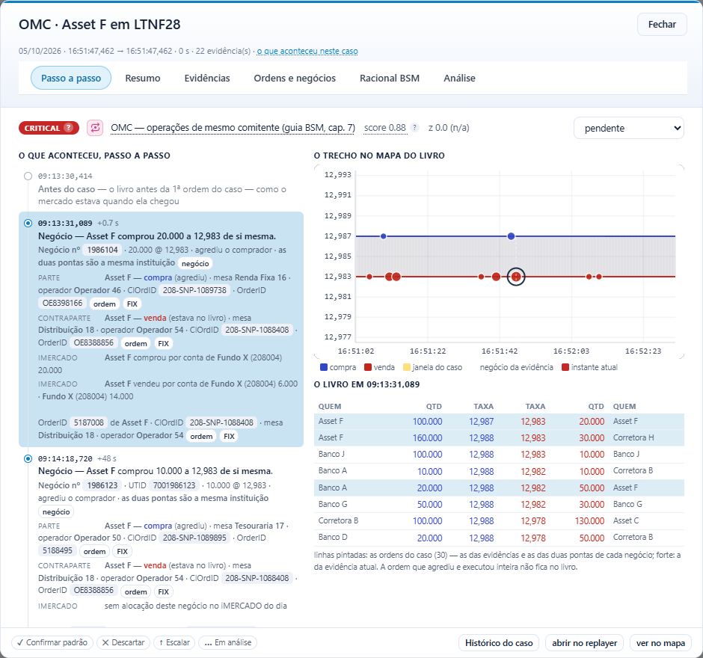Click the Escalar button

pyautogui.click(x=174, y=642)
